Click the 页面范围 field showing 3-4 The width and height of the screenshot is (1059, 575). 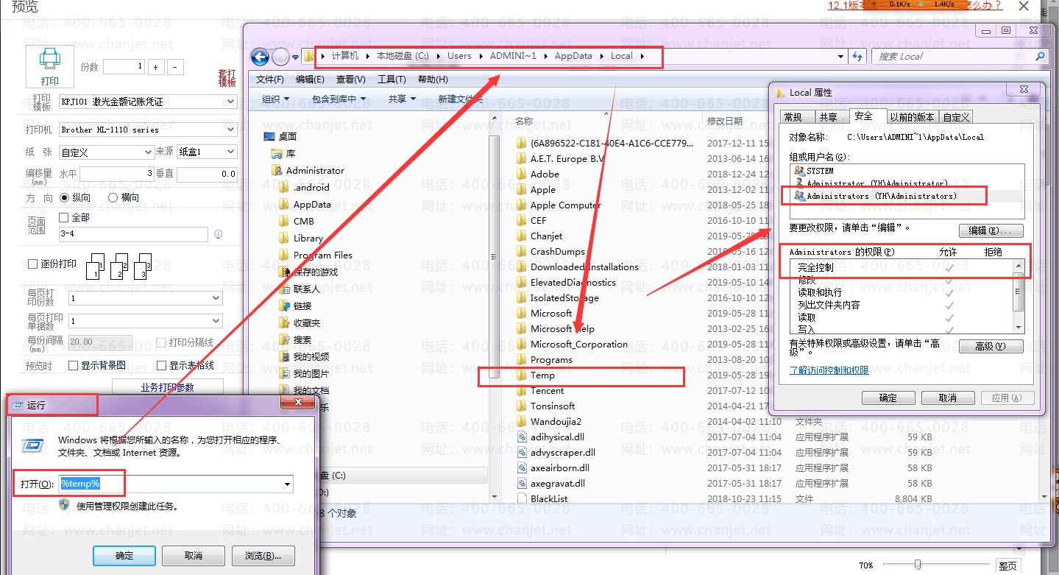pos(134,234)
